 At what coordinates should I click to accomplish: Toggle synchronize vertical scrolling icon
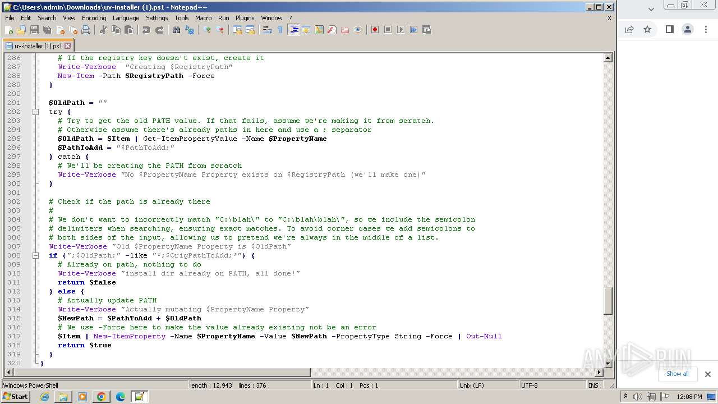pyautogui.click(x=237, y=30)
